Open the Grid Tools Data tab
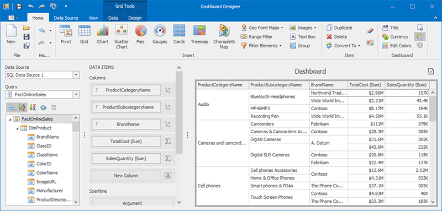The image size is (442, 211). pyautogui.click(x=113, y=18)
